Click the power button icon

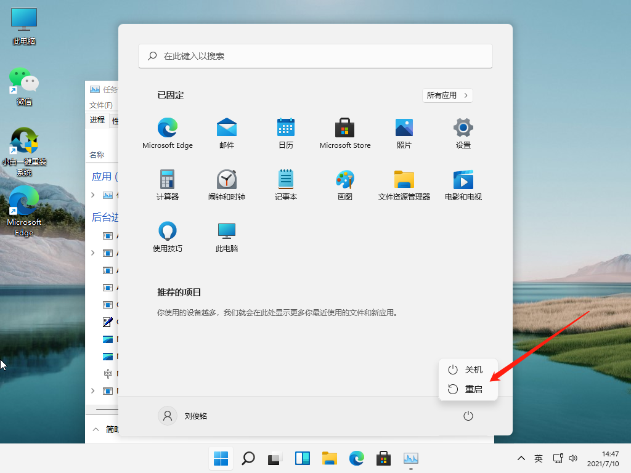coord(468,416)
